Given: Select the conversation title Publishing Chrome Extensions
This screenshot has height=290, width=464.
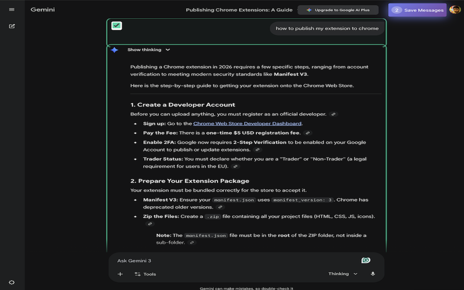Looking at the screenshot, I should click(239, 10).
